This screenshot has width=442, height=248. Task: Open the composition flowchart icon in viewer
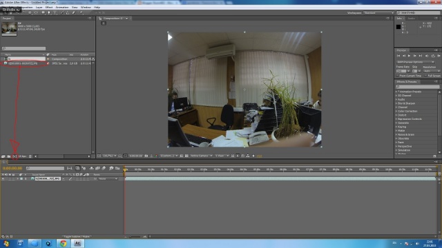point(248,156)
